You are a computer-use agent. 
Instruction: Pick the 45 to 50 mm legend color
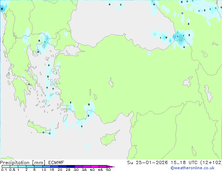104,167
